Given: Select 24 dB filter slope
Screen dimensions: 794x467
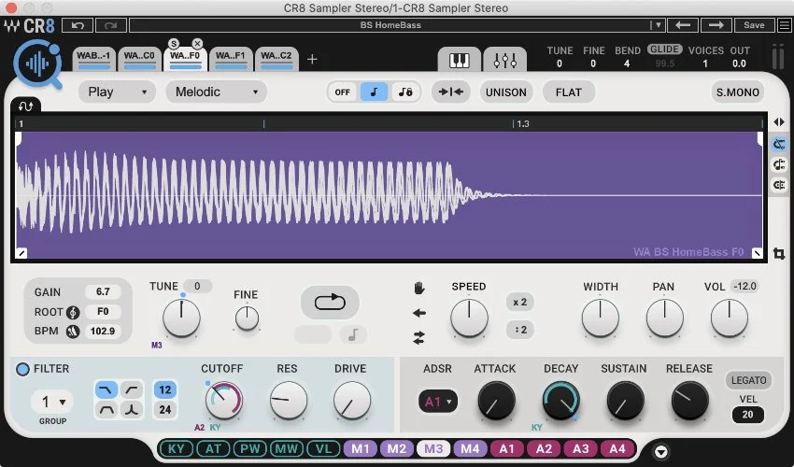Looking at the screenshot, I should pyautogui.click(x=165, y=409).
